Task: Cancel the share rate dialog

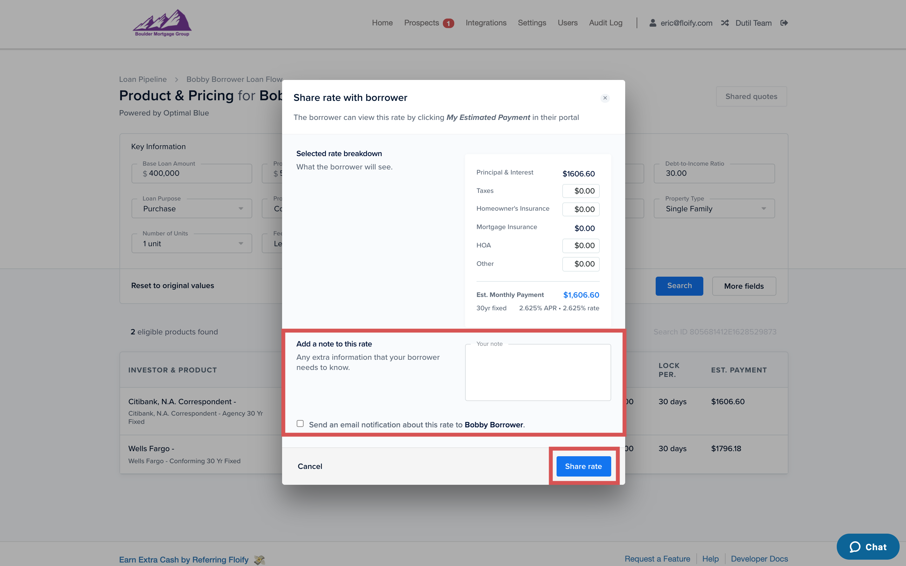Action: point(310,466)
